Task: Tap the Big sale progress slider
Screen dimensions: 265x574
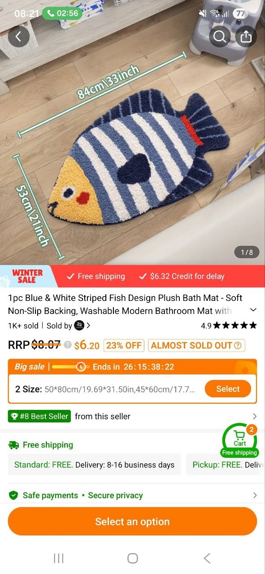Action: click(70, 367)
